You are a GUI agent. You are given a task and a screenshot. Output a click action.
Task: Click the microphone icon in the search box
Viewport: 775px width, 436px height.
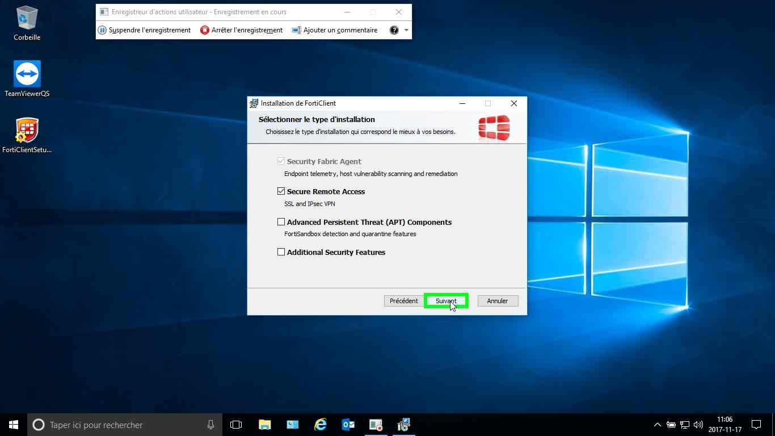coord(210,425)
